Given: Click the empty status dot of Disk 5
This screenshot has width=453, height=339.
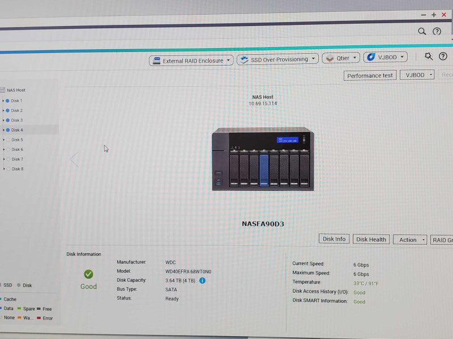Looking at the screenshot, I should 8,140.
